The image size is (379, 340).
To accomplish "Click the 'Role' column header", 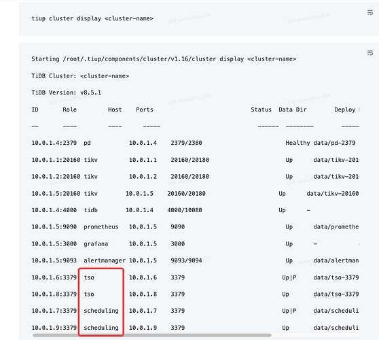I will pyautogui.click(x=69, y=109).
